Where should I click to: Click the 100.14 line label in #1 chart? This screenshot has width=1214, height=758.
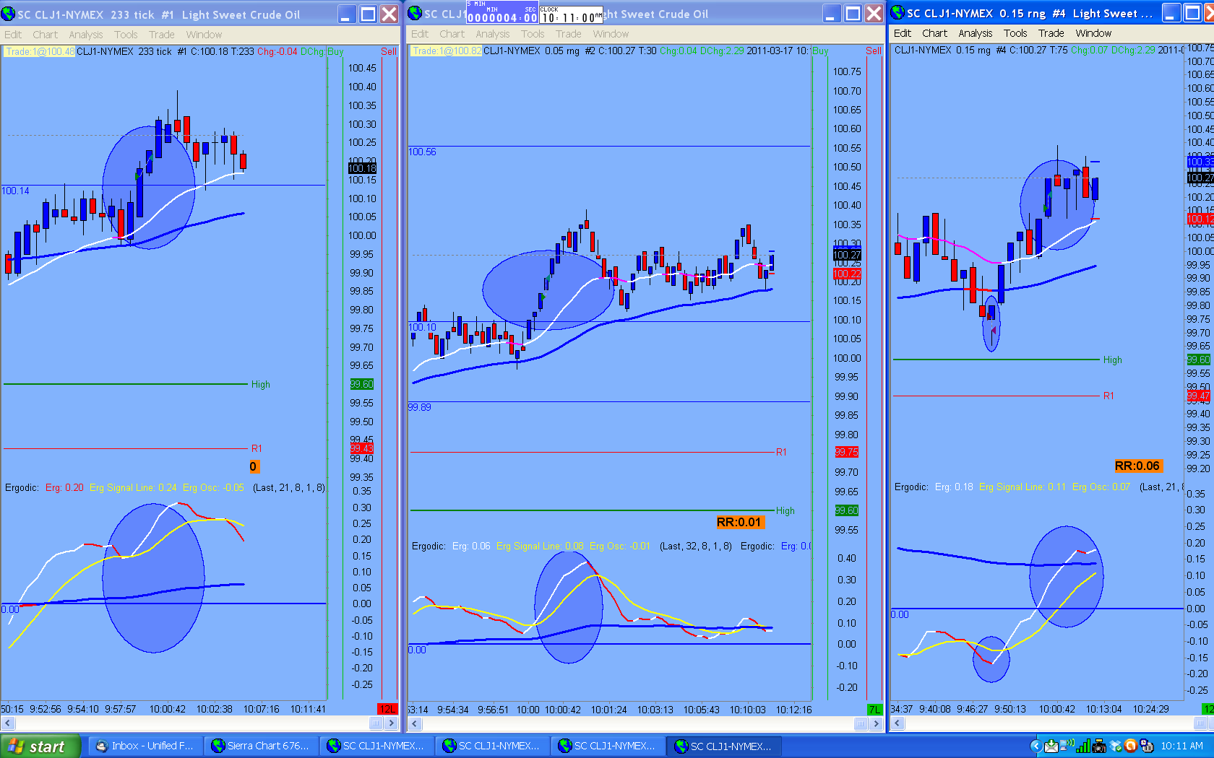pyautogui.click(x=15, y=191)
